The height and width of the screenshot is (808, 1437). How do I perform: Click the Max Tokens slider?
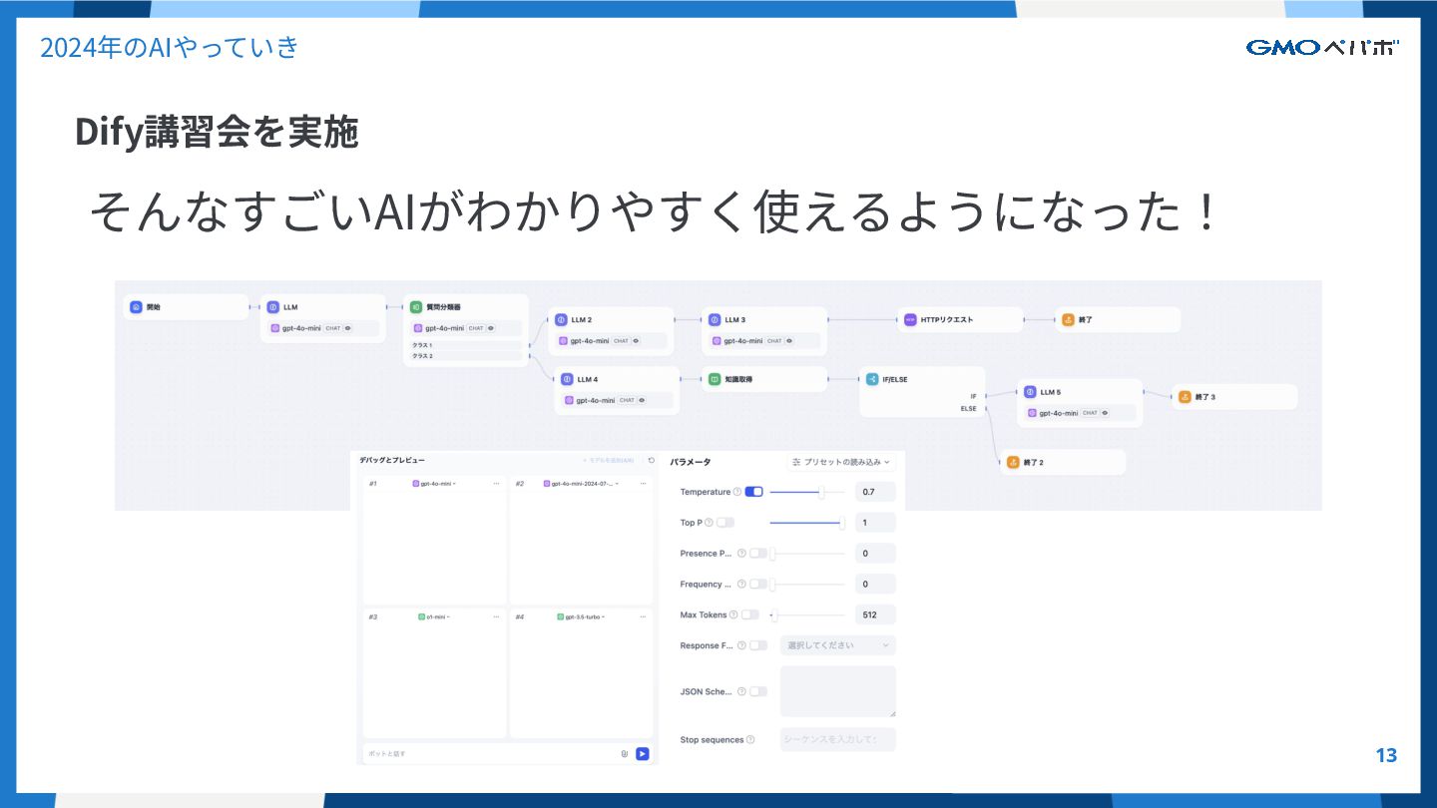tap(807, 615)
